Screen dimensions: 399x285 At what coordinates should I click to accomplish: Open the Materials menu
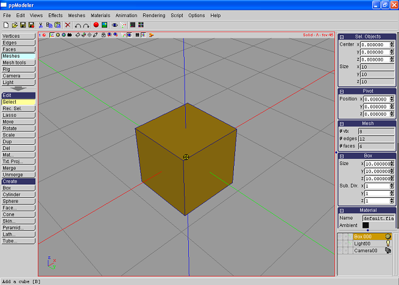point(101,15)
